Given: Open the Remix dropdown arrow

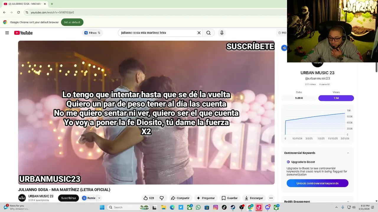Looking at the screenshot, I should click(x=99, y=198).
